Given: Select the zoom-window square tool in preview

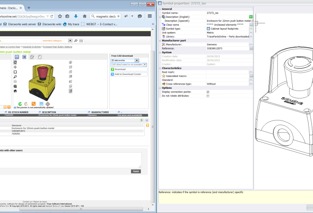Looking at the screenshot, I should click(x=15, y=72).
